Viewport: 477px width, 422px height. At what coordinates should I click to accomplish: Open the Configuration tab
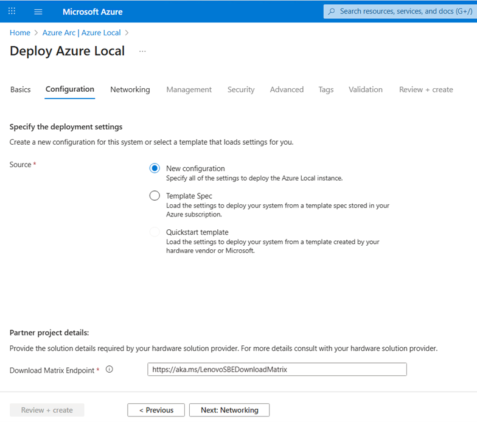point(69,89)
